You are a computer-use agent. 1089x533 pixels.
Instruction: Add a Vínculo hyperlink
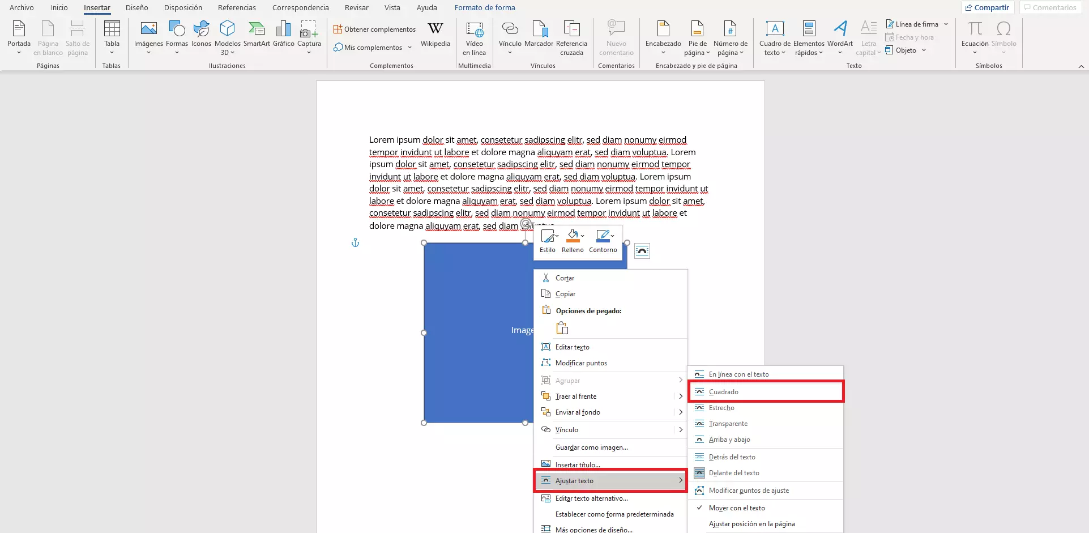tap(510, 37)
